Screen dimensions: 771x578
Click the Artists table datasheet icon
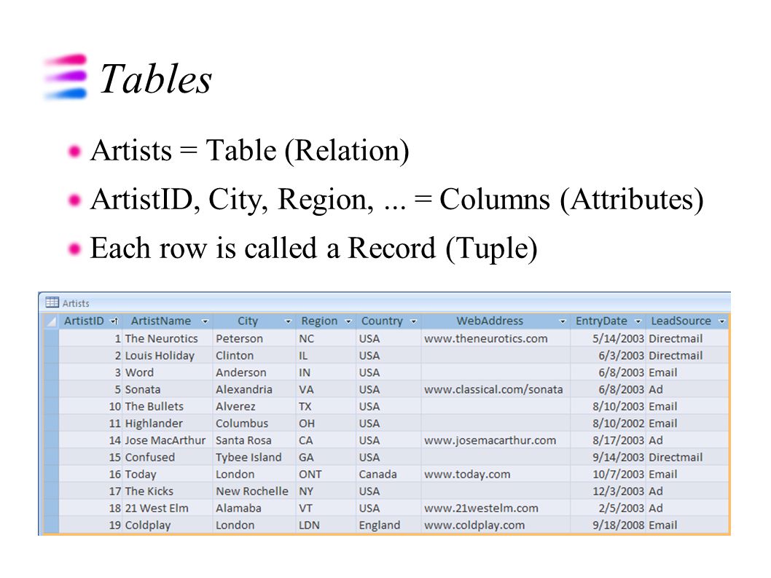click(52, 302)
